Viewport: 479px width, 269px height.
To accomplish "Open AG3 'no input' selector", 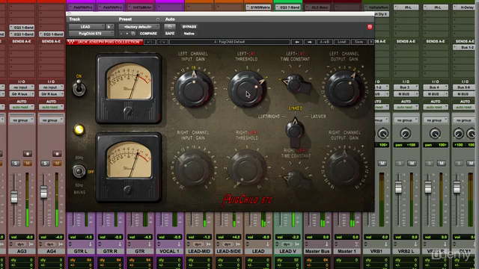I will (22, 87).
